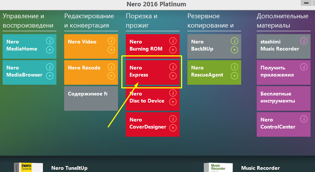This screenshot has height=172, width=315.
Task: Click info icon on stashimi Music Recorder tile
Action: [x=304, y=41]
